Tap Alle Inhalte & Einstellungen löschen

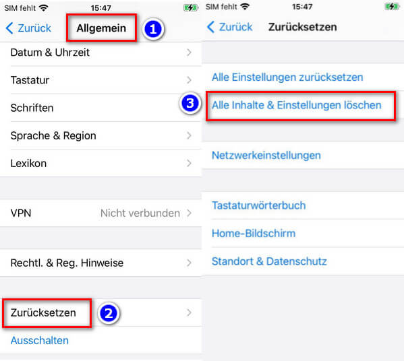297,105
